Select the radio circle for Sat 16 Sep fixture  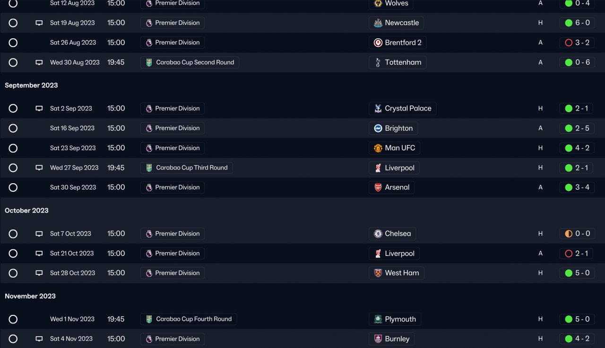click(13, 128)
